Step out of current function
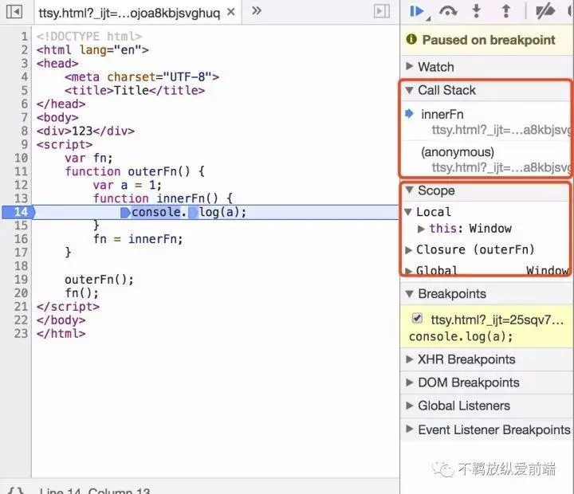The width and height of the screenshot is (574, 494). click(x=506, y=11)
